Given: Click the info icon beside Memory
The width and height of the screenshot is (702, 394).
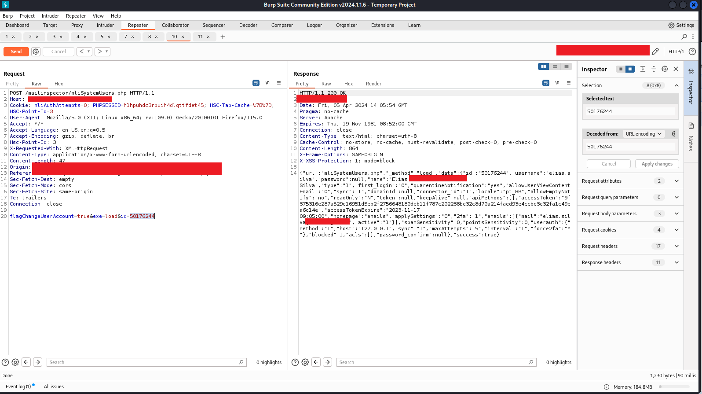Looking at the screenshot, I should pos(607,387).
